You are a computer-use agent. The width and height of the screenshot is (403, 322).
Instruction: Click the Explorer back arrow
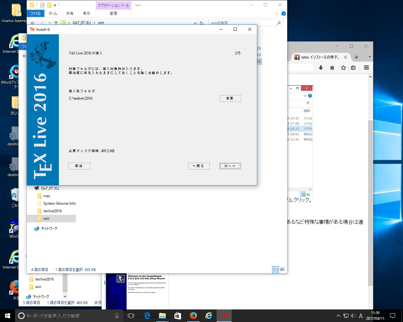click(x=33, y=23)
